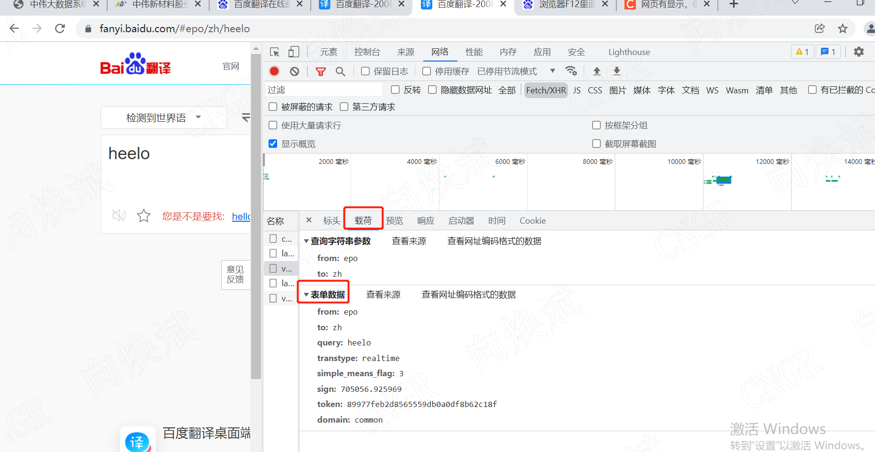875x452 pixels.
Task: Open the issues message count badge
Action: tap(828, 52)
